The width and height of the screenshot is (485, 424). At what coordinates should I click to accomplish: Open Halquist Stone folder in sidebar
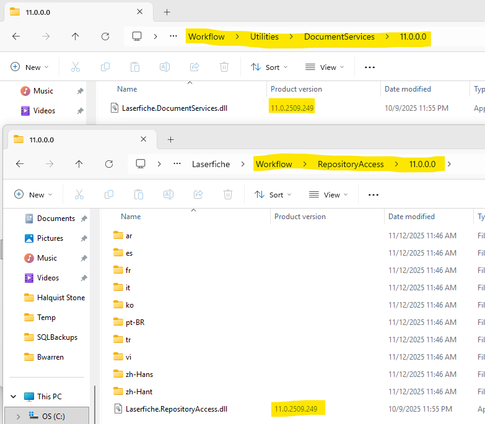pyautogui.click(x=61, y=298)
